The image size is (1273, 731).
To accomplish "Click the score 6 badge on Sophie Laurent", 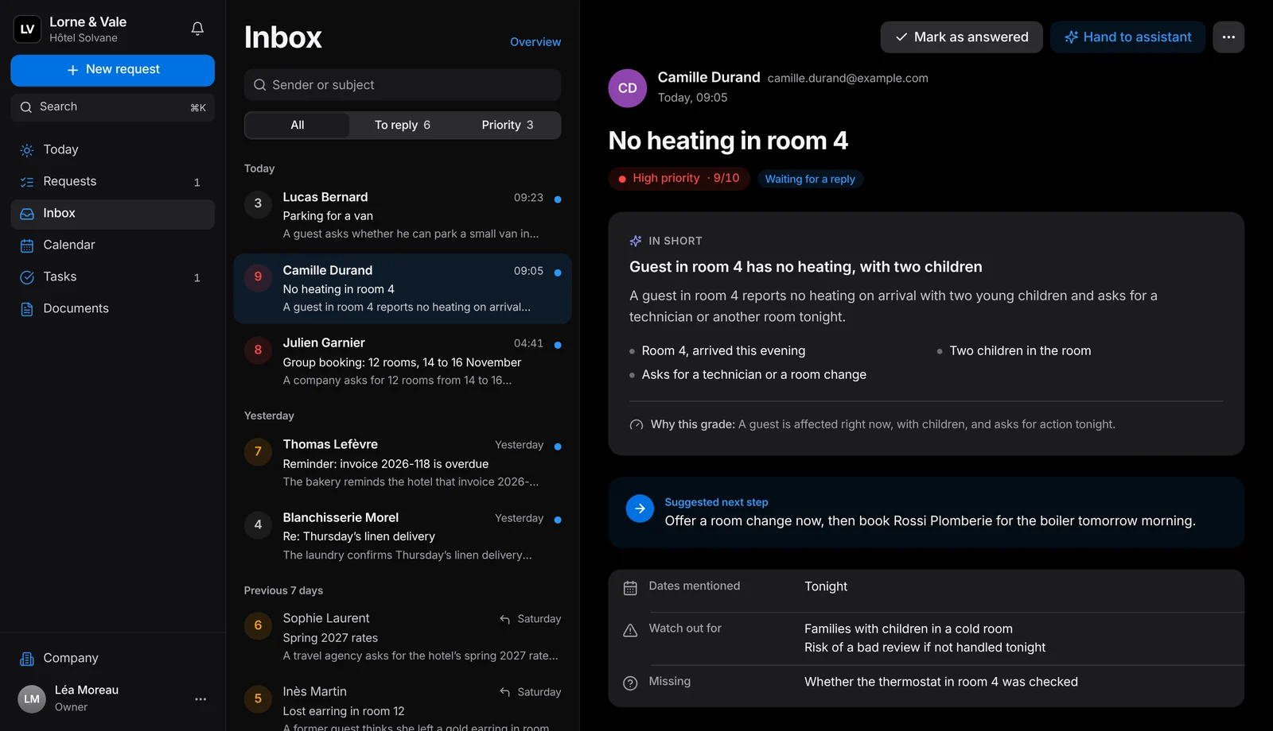I will click(258, 625).
